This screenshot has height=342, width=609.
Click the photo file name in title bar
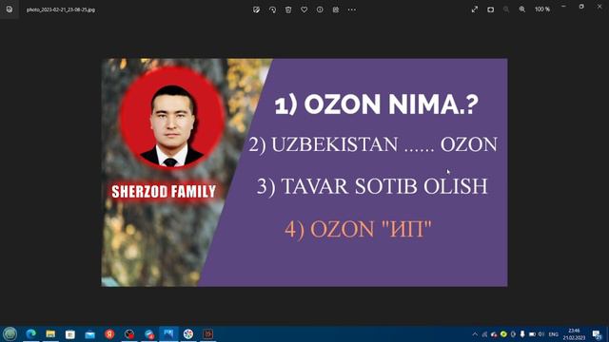click(x=61, y=9)
